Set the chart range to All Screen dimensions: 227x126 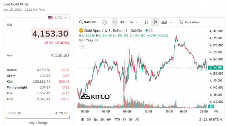[137, 120]
